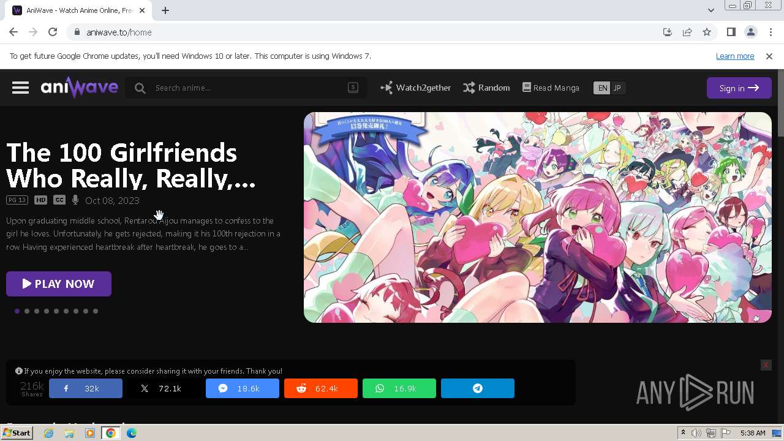Open the Read Manga link
Image resolution: width=784 pixels, height=441 pixels.
[551, 88]
